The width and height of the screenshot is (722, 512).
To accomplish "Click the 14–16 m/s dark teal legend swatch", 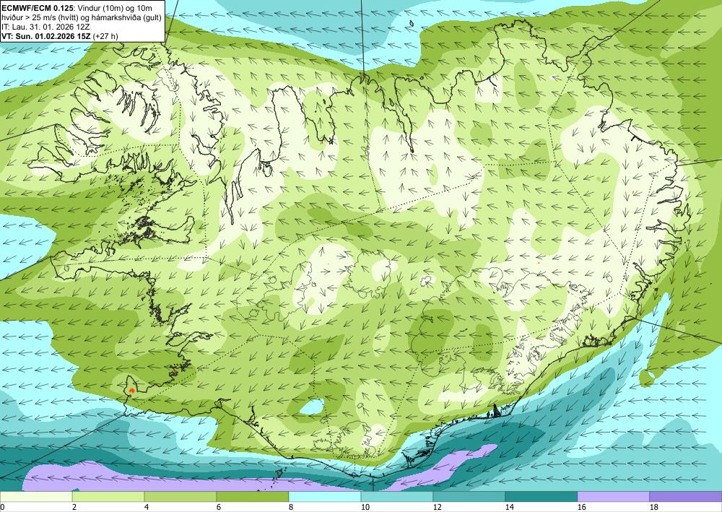I will (x=541, y=496).
